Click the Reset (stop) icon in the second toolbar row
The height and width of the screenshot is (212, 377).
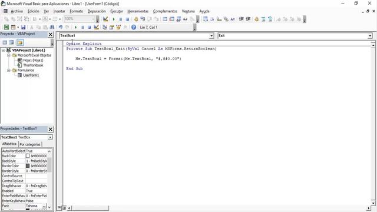coord(89,27)
